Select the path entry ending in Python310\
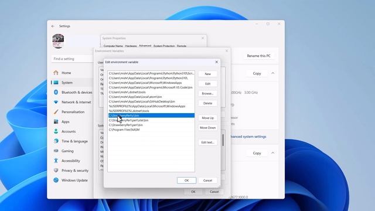The height and width of the screenshot is (211, 375). click(x=151, y=78)
